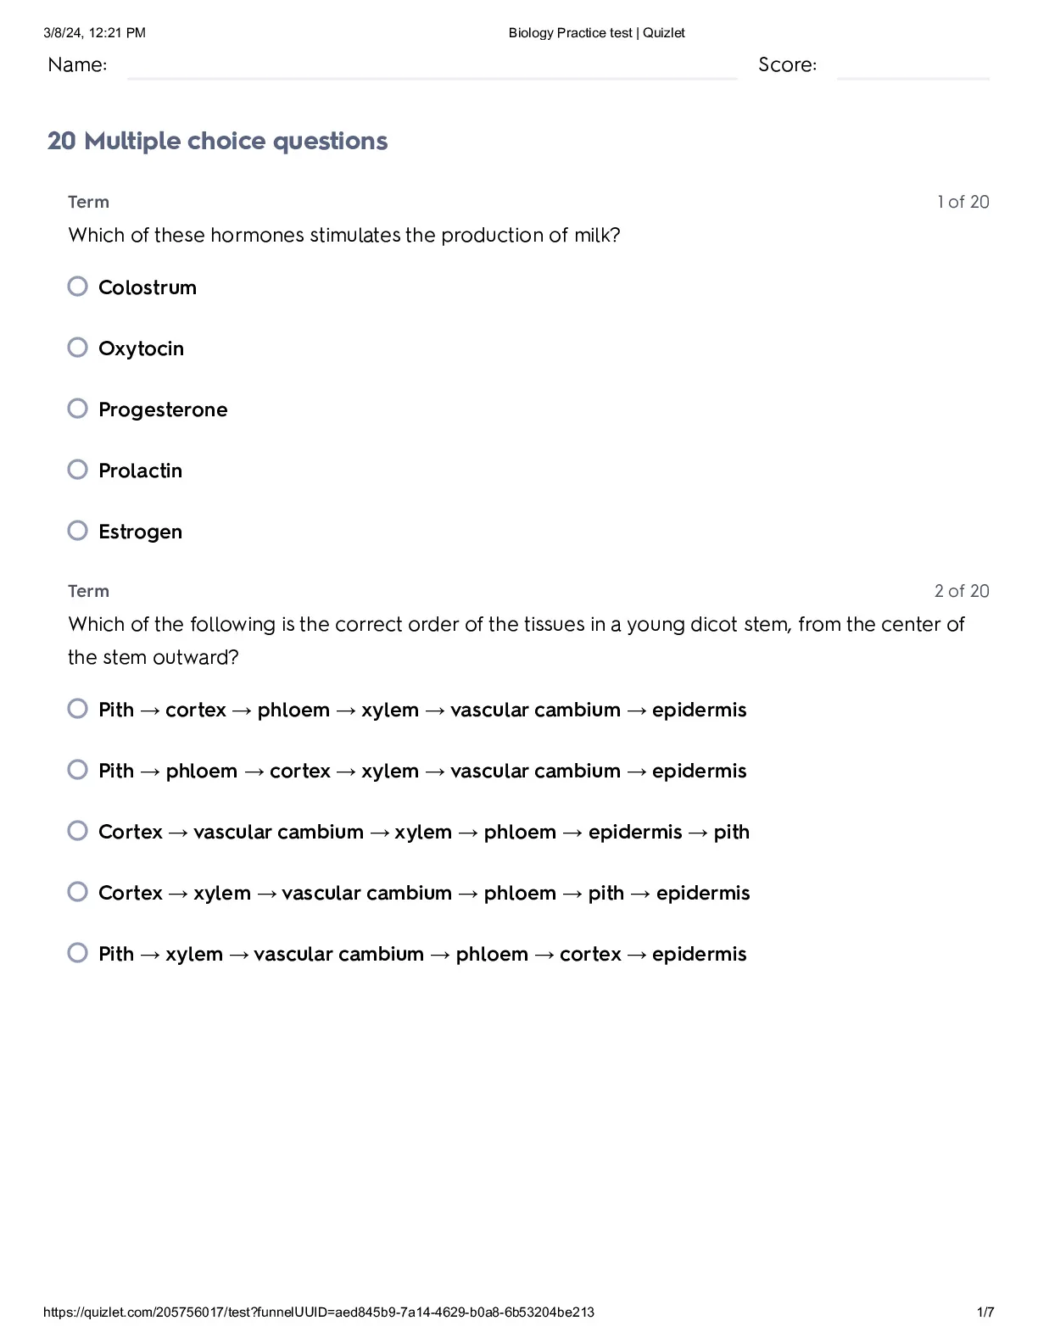Open the quizlet.com URL in footer
Screen dimensions: 1038x1343
pos(319,1312)
